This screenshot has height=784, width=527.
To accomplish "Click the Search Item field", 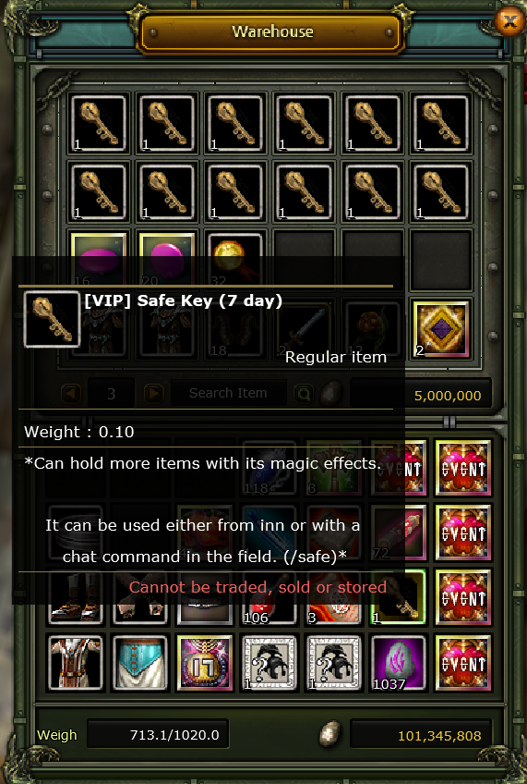I will pyautogui.click(x=229, y=393).
